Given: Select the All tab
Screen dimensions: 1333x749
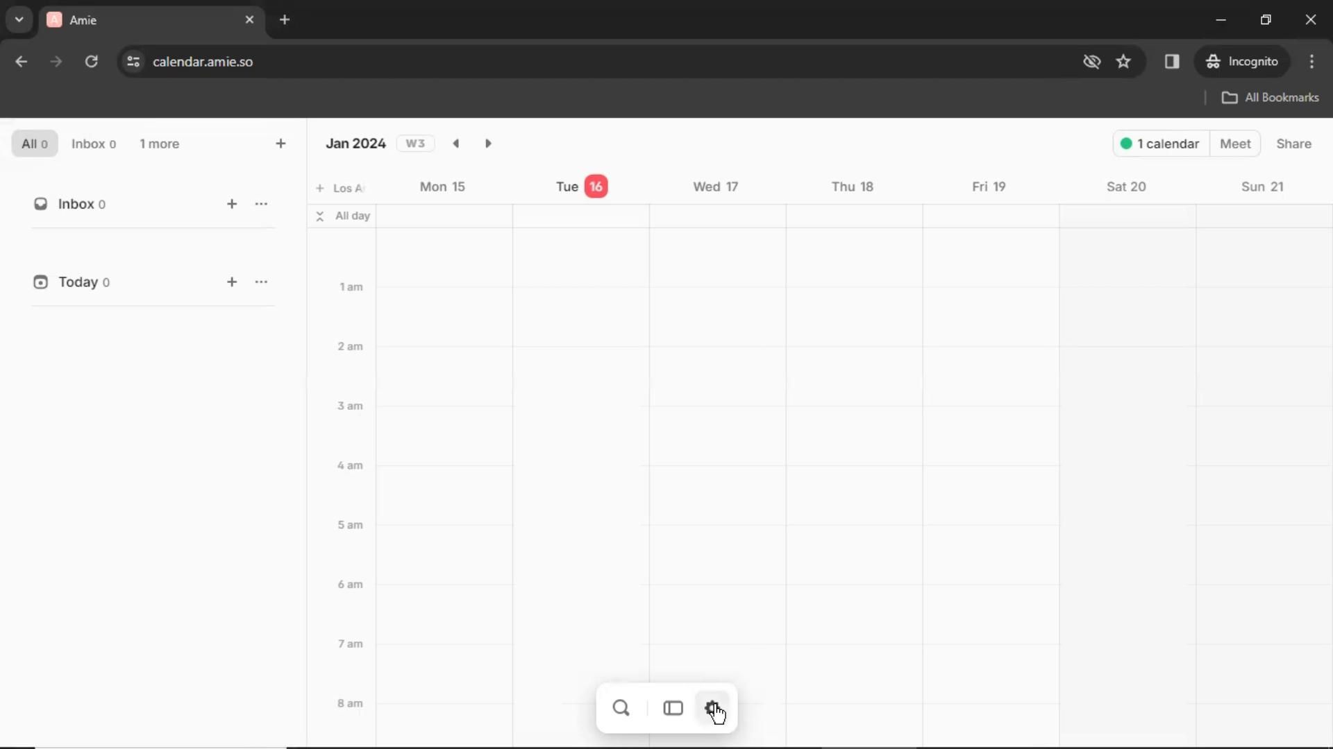Looking at the screenshot, I should point(35,144).
